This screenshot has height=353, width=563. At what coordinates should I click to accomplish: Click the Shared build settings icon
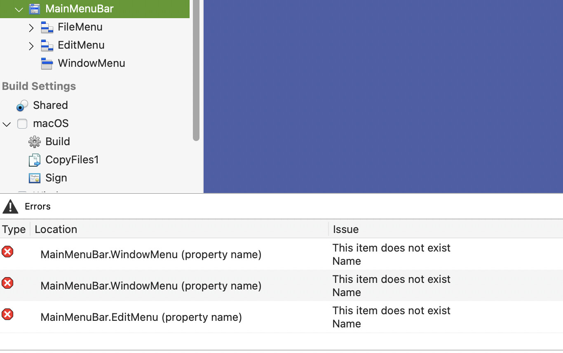point(22,106)
